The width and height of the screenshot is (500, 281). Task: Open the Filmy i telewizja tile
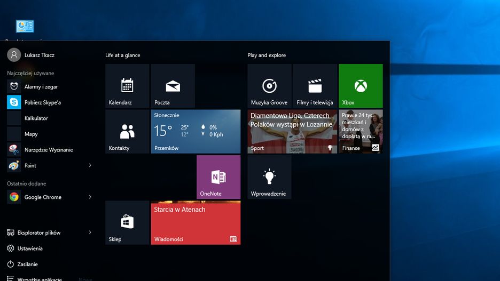click(315, 86)
